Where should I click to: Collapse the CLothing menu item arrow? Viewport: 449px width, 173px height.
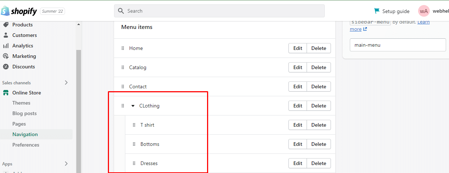tap(133, 106)
